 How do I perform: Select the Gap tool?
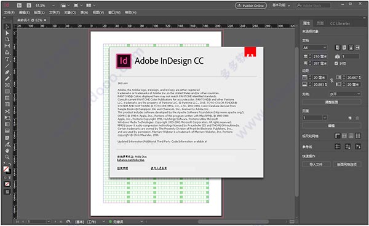coord(7,46)
